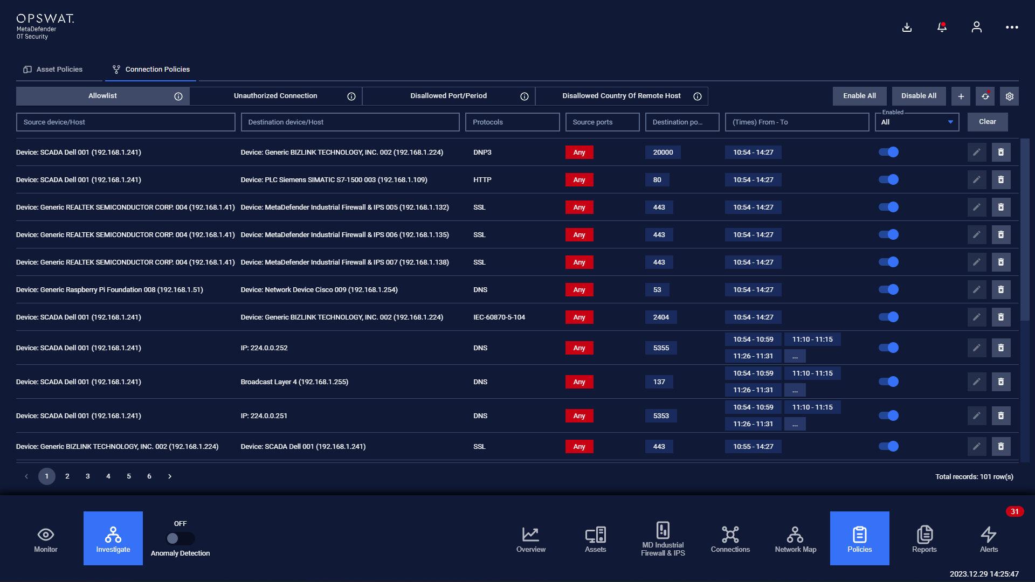Image resolution: width=1035 pixels, height=582 pixels.
Task: Open the three-dot more options menu
Action: pyautogui.click(x=1012, y=27)
